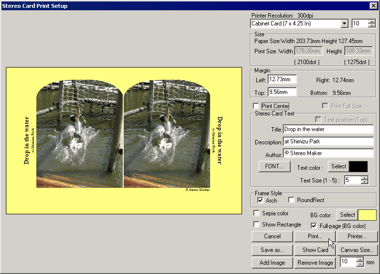The image size is (380, 274).
Task: Toggle the Sepia color option
Action: [x=256, y=213]
